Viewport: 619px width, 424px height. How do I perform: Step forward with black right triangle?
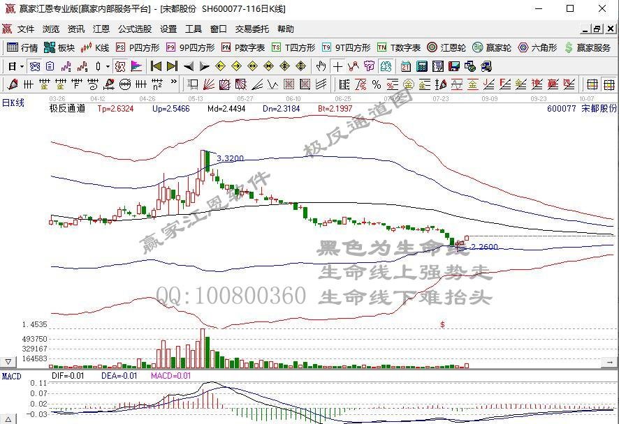coord(205,66)
